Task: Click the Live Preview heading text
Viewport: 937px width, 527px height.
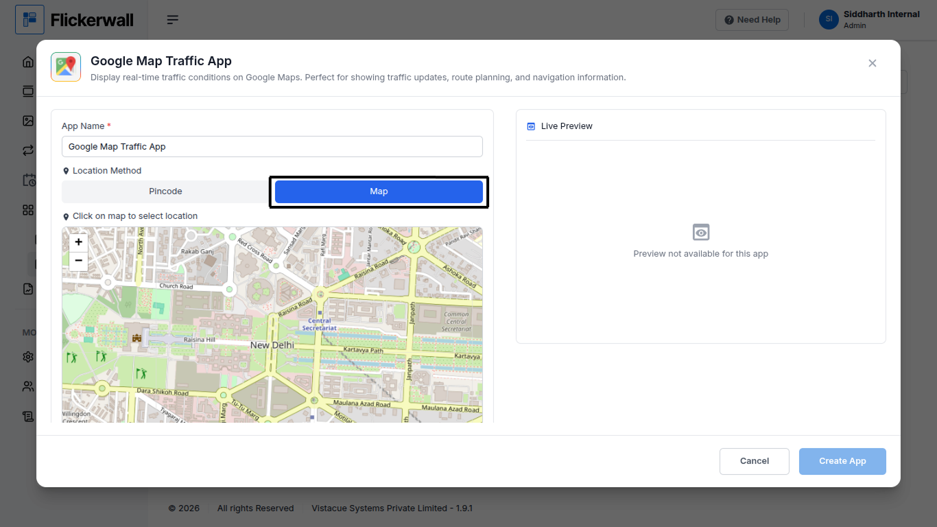Action: pos(567,126)
